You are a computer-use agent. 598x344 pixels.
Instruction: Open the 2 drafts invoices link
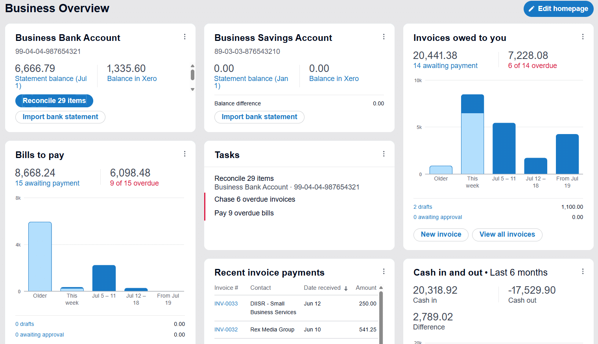pyautogui.click(x=423, y=207)
